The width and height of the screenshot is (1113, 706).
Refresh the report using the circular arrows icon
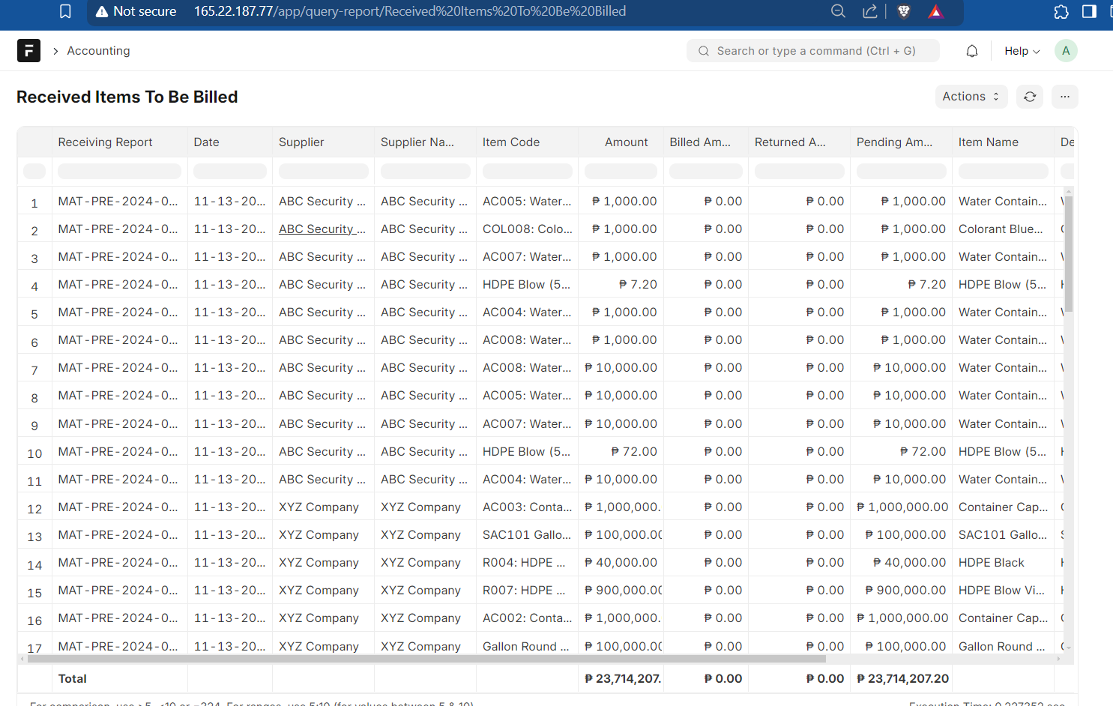click(x=1029, y=97)
